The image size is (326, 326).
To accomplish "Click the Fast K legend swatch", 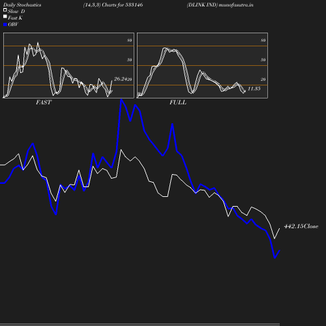I will pos(5,16).
